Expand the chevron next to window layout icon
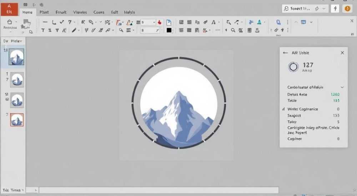This screenshot has width=357, height=196. tap(311, 22)
